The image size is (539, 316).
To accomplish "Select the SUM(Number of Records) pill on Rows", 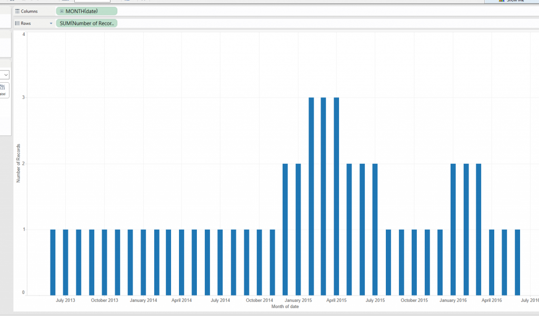I will (x=87, y=23).
